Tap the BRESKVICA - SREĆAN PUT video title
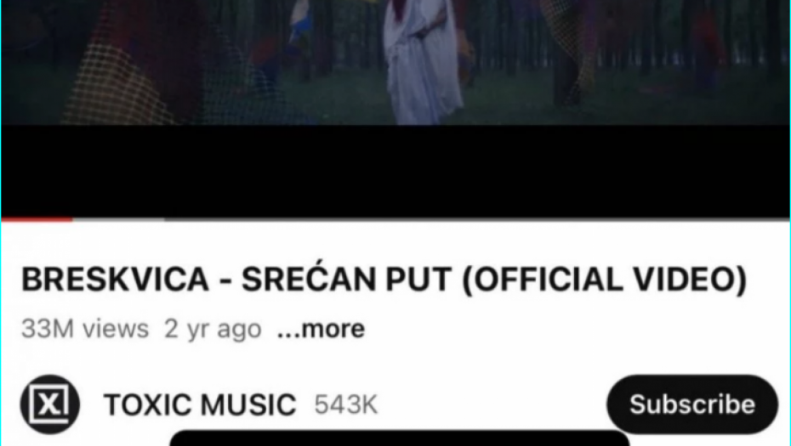Image resolution: width=791 pixels, height=446 pixels. point(384,279)
